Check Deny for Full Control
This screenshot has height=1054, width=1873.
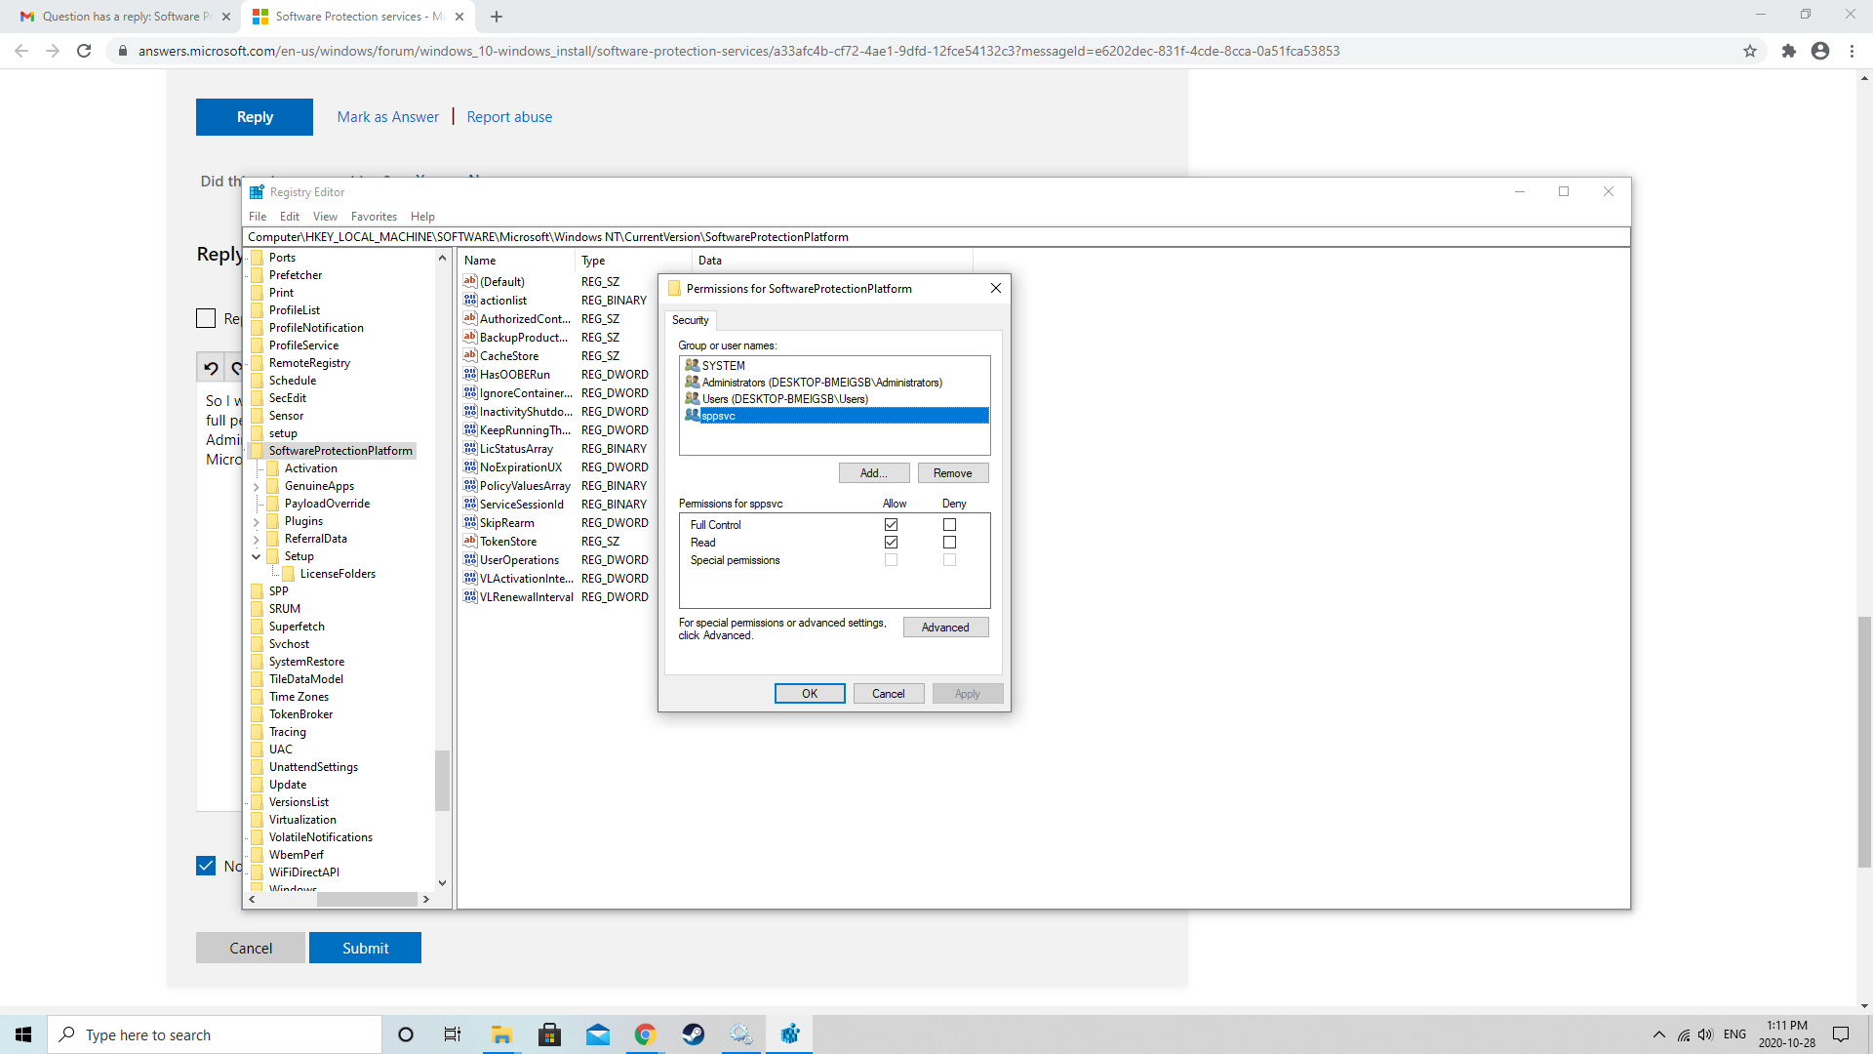tap(949, 525)
